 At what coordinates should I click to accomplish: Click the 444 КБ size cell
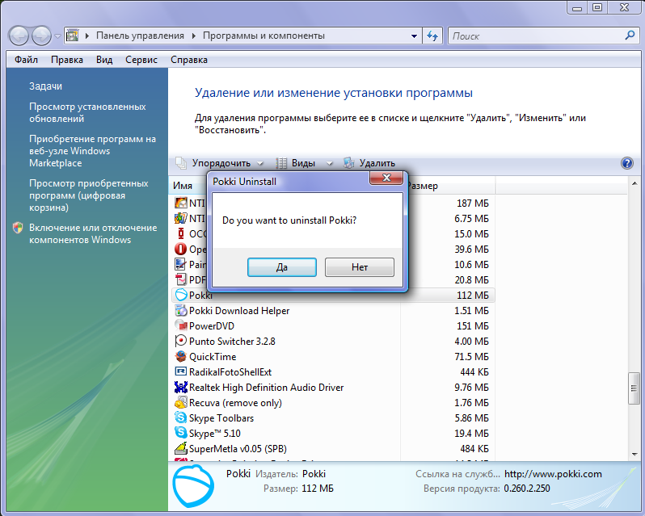click(474, 371)
